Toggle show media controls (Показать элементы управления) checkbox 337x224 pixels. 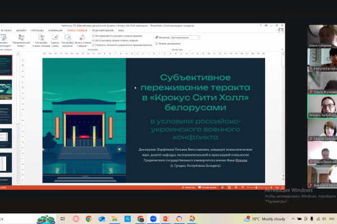pos(93,45)
